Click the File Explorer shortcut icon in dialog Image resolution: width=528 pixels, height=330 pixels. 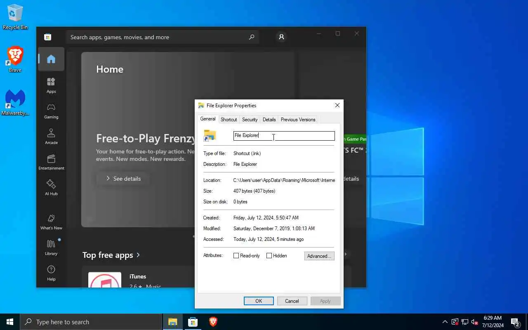point(210,135)
